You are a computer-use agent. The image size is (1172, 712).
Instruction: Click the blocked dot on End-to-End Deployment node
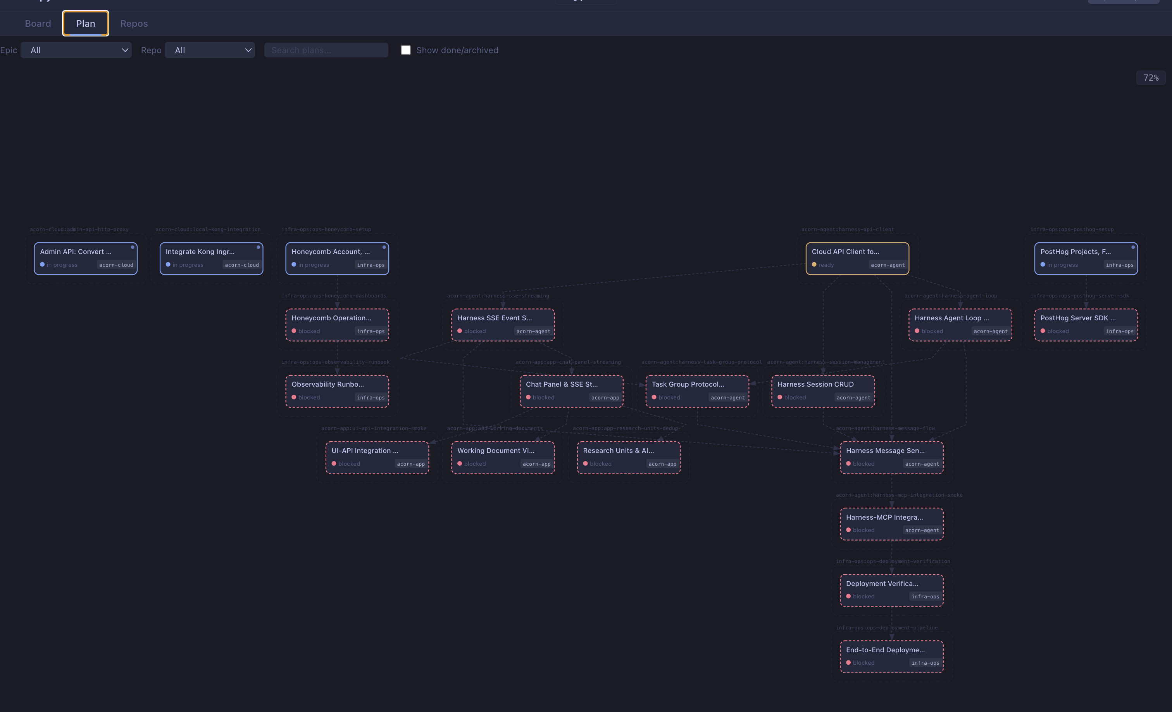(848, 662)
